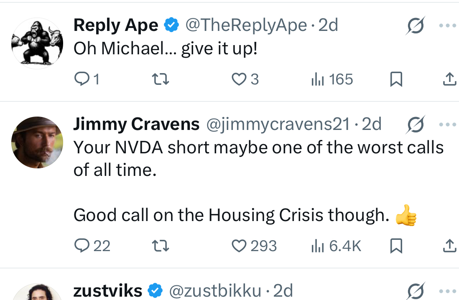The height and width of the screenshot is (300, 459).
Task: Like Jimmy Cravens' tweet with 293 likes
Action: [254, 246]
